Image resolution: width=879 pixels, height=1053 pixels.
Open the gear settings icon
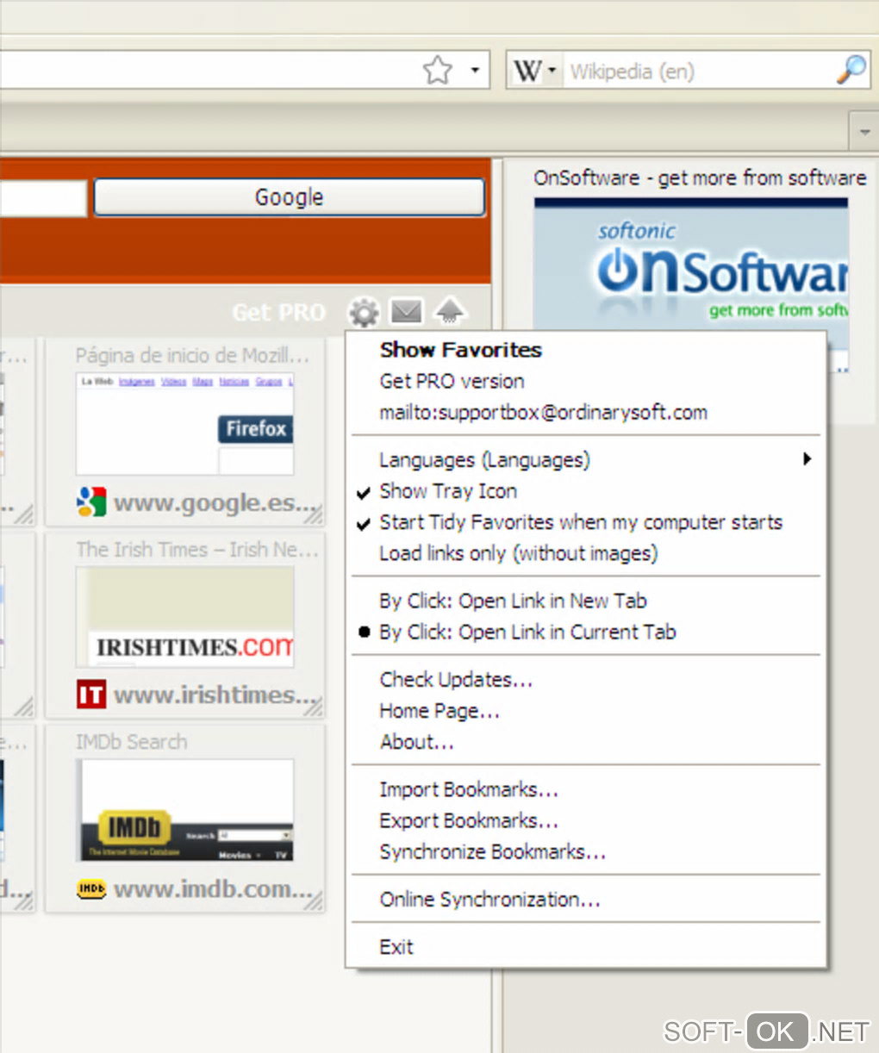pyautogui.click(x=364, y=312)
